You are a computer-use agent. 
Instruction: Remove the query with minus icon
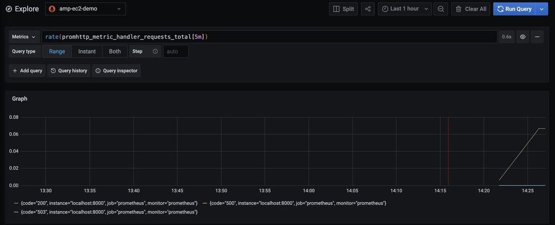tap(537, 37)
